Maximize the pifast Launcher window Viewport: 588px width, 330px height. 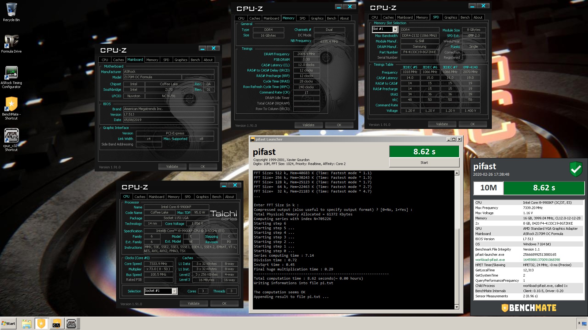pos(454,139)
